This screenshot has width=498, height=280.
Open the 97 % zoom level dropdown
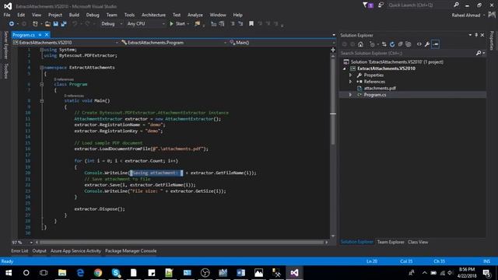pos(31,243)
